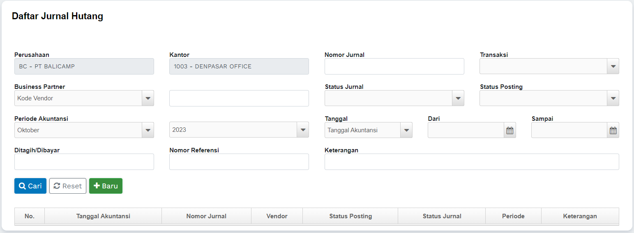Screen dimensions: 634x233
Task: Click the Business Partner value text box
Action: [x=239, y=98]
